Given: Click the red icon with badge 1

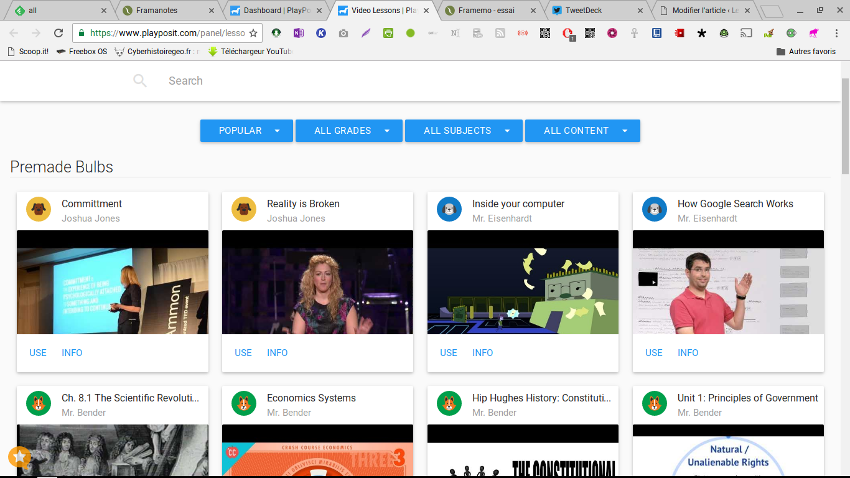Looking at the screenshot, I should tap(568, 34).
